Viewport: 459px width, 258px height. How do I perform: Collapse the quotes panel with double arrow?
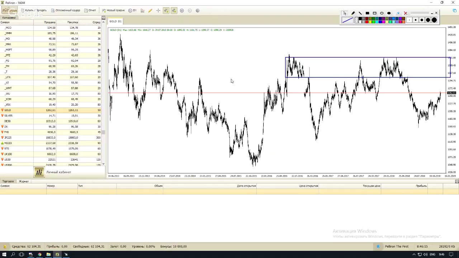pos(103,18)
